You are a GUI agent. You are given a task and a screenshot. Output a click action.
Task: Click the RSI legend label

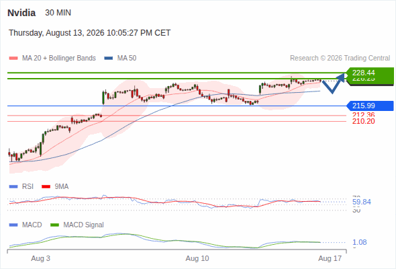click(x=28, y=187)
